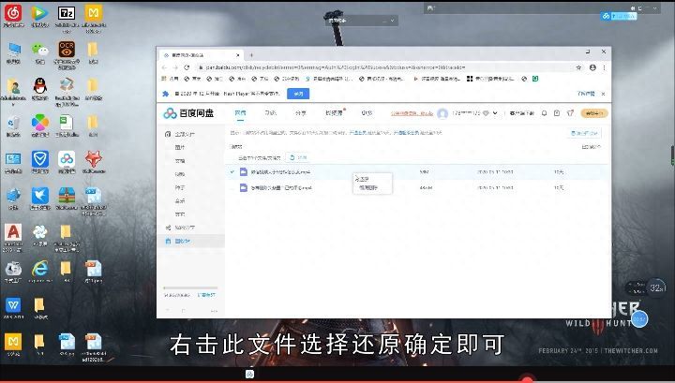This screenshot has height=383, width=675.
Task: Open the This PC desktop icon
Action: (13, 50)
